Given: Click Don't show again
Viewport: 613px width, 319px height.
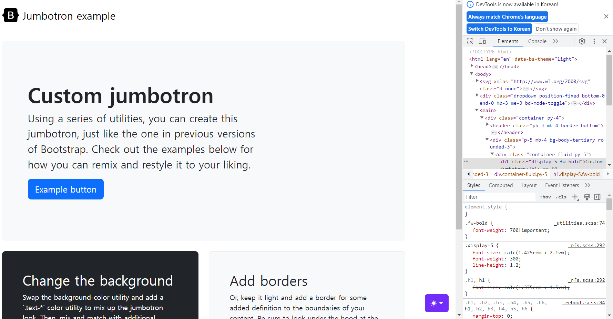Looking at the screenshot, I should click(x=556, y=29).
